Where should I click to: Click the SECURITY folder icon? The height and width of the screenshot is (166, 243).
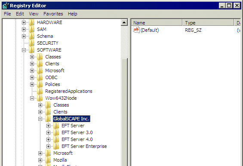(x=32, y=43)
